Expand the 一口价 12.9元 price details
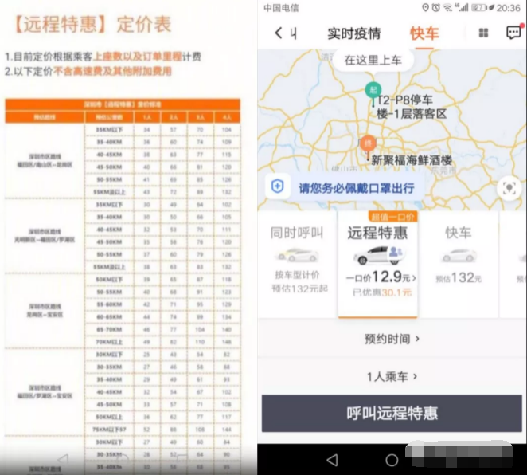This screenshot has height=475, width=527. (x=381, y=277)
